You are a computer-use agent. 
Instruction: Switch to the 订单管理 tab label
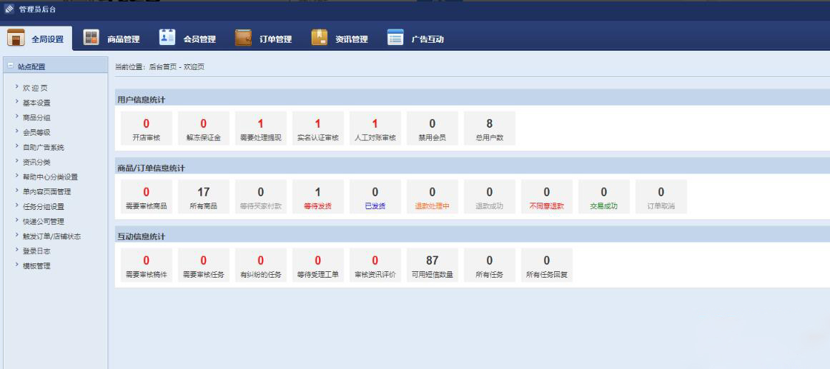(275, 39)
